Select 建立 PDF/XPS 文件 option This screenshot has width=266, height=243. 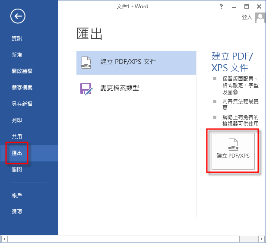136,63
